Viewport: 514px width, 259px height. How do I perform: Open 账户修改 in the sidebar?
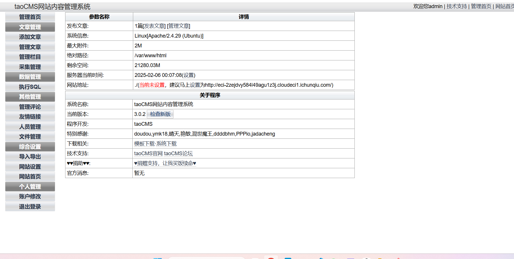point(30,197)
